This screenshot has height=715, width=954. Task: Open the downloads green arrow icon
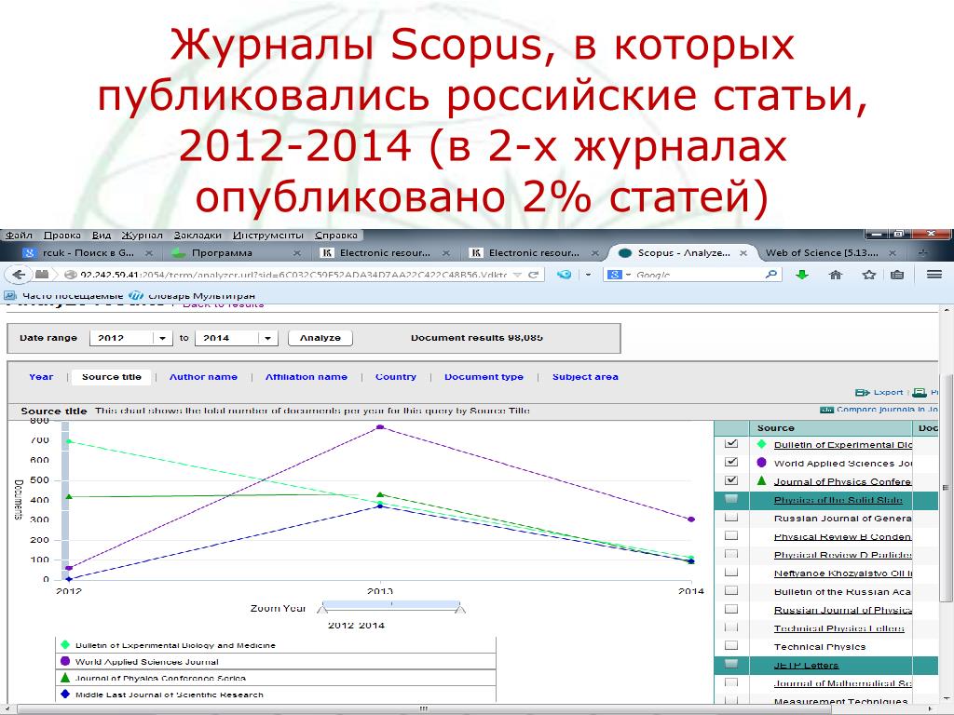(802, 275)
